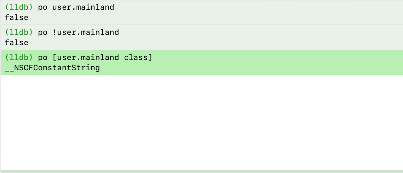The image size is (403, 173).
Task: Click the "(lldb)" prompt before "po user.mainland"
Action: coord(19,7)
